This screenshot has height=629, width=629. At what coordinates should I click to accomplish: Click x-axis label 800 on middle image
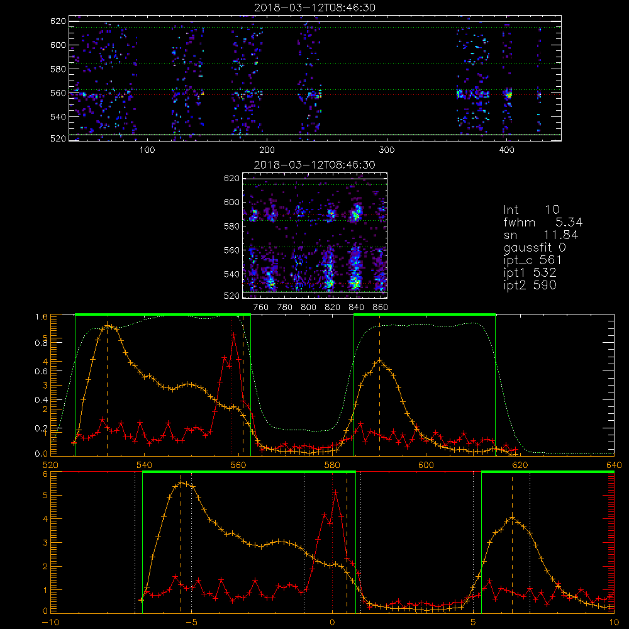308,308
